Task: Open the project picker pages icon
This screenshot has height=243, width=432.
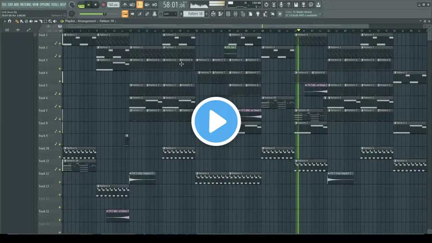Action: (x=250, y=14)
